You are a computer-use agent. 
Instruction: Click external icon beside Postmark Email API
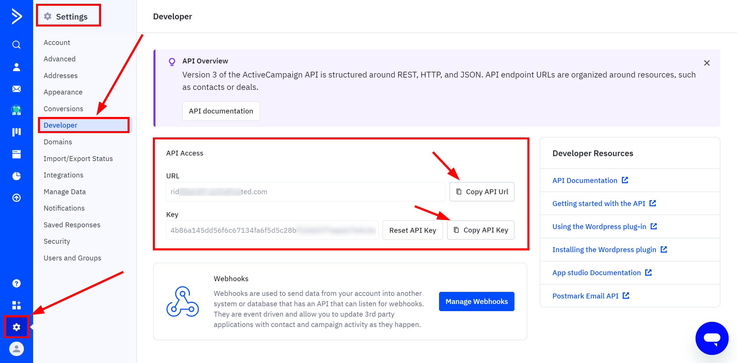[626, 296]
